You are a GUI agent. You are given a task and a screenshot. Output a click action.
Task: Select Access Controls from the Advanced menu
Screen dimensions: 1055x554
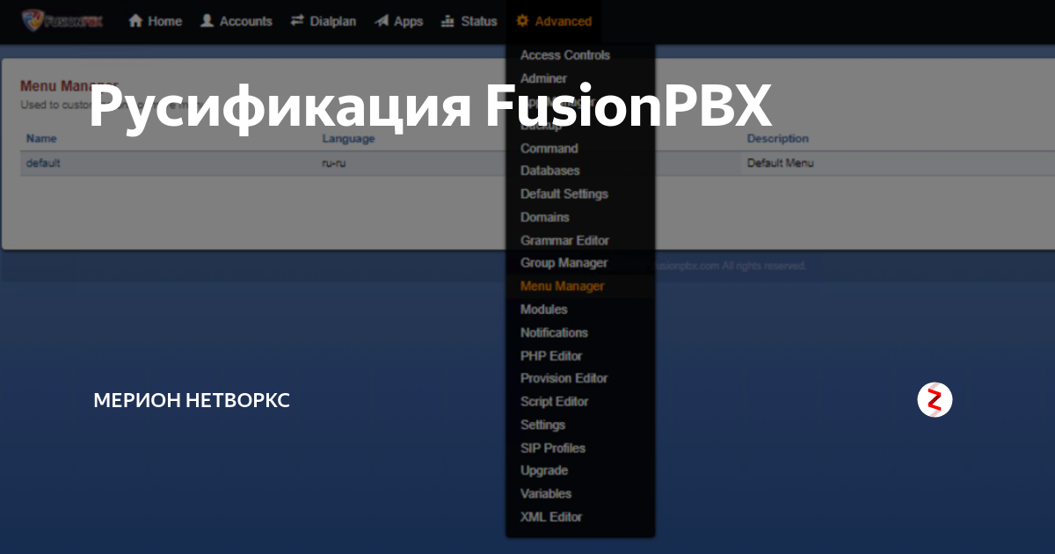[x=564, y=55]
